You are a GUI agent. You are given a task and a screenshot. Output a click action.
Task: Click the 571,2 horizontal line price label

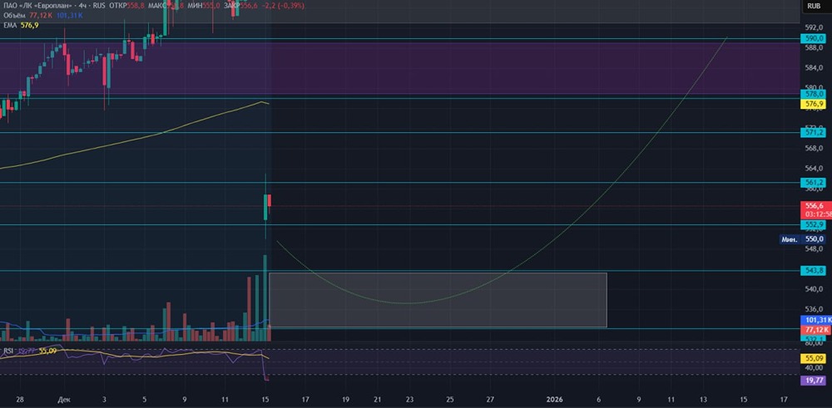815,132
